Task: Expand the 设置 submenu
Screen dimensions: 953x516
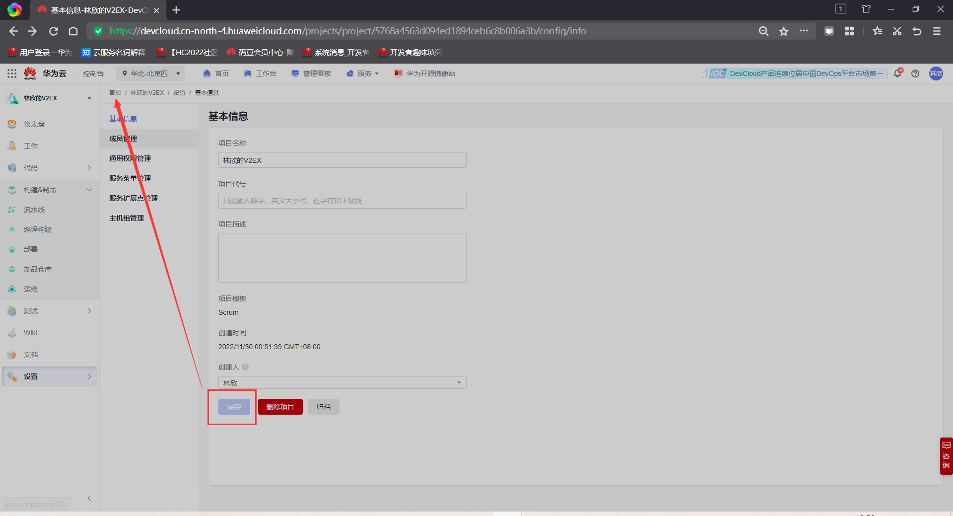Action: click(x=89, y=376)
